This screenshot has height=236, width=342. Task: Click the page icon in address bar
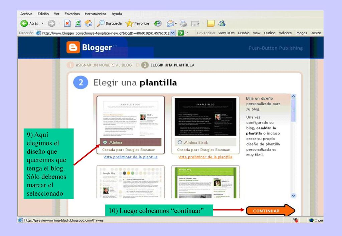point(38,33)
